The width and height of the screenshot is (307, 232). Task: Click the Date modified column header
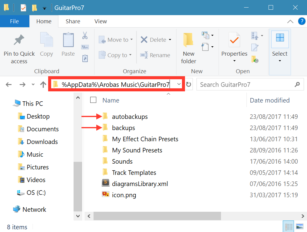coord(269,100)
